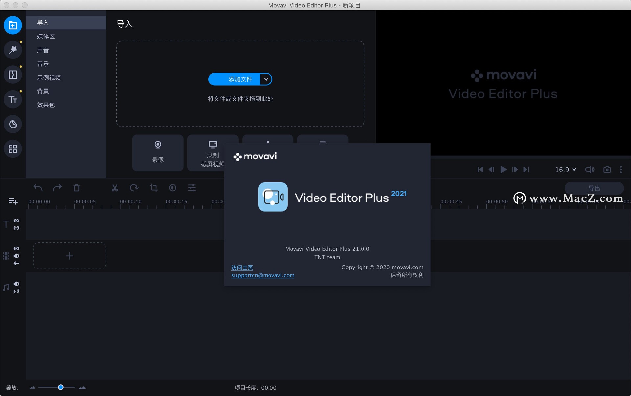Click the 导出 export button
Image resolution: width=631 pixels, height=396 pixels.
coord(594,188)
